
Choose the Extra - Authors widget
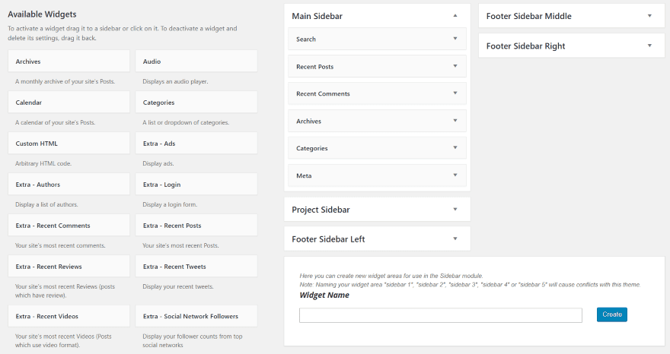tap(69, 185)
